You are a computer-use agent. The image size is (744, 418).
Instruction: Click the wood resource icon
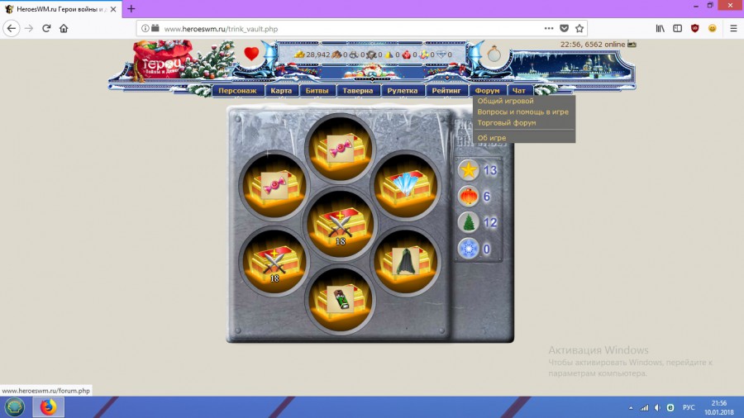[336, 55]
